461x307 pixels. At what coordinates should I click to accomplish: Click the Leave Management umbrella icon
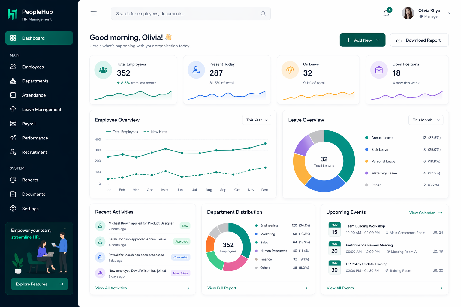(x=13, y=109)
